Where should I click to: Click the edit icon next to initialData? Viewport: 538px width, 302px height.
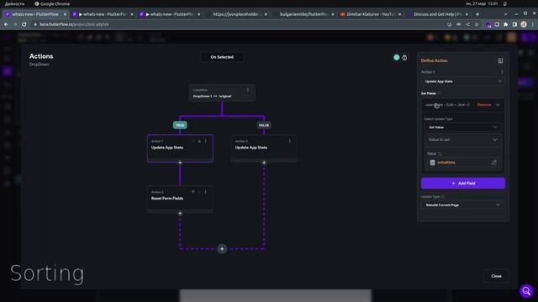(x=493, y=163)
